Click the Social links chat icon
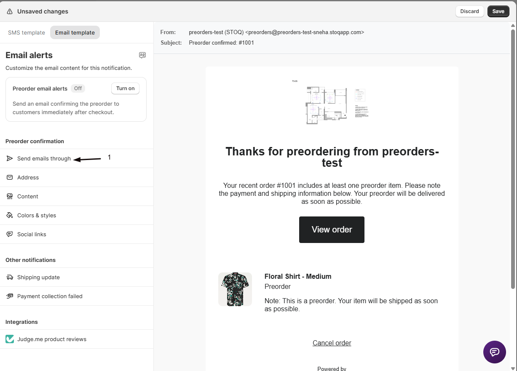 coord(10,234)
